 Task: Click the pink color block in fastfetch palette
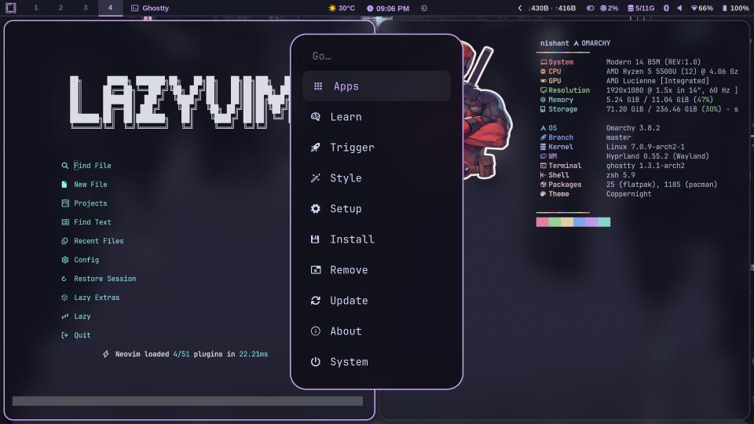542,221
